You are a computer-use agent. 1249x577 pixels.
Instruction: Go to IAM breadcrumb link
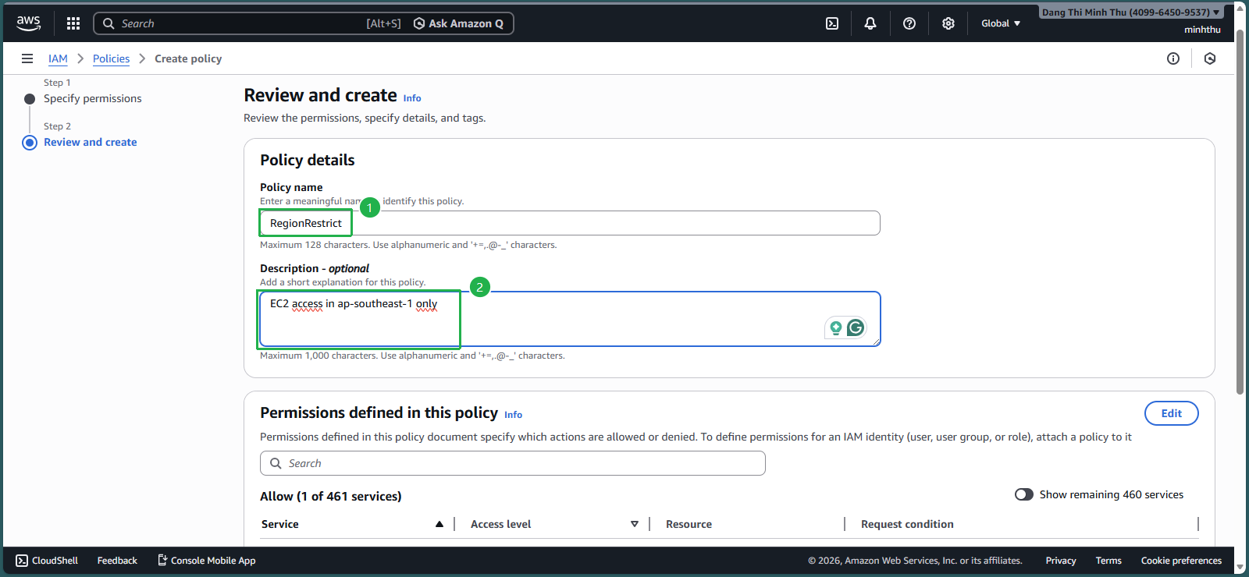pos(58,58)
